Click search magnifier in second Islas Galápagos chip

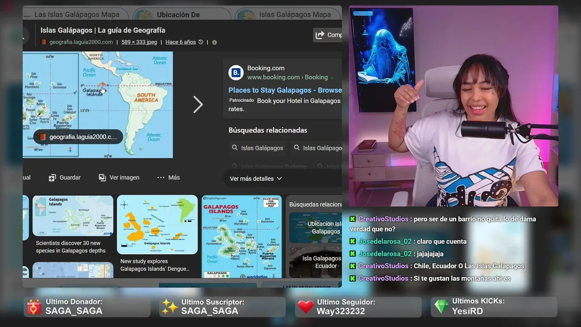coord(296,148)
